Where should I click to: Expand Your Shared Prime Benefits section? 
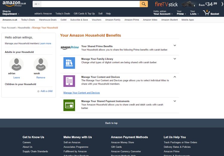(175, 46)
